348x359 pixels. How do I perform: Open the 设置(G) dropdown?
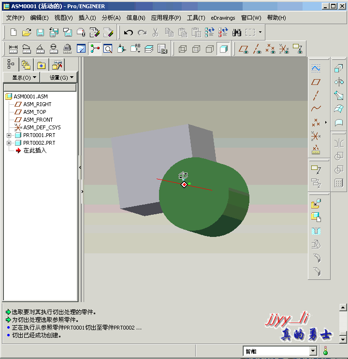(59, 78)
